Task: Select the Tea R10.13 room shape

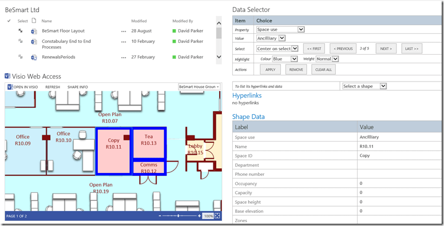Action: pos(149,143)
